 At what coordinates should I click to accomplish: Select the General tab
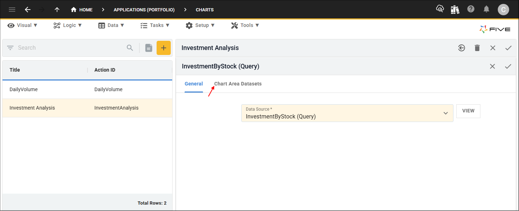click(x=194, y=84)
